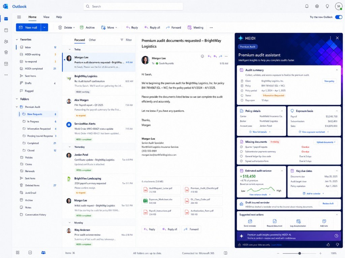Click the Send reminder action icon
The width and height of the screenshot is (345, 258).
point(250,221)
